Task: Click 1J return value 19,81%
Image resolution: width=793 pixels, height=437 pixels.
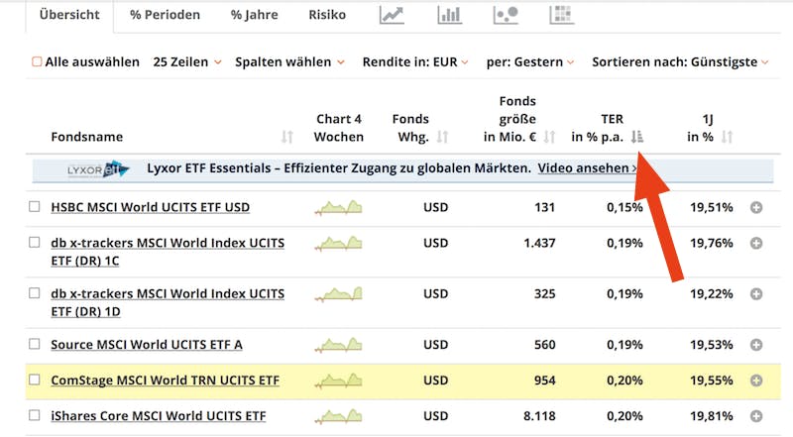Action: (x=711, y=416)
